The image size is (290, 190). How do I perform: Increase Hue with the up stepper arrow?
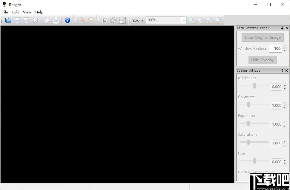coord(285,160)
